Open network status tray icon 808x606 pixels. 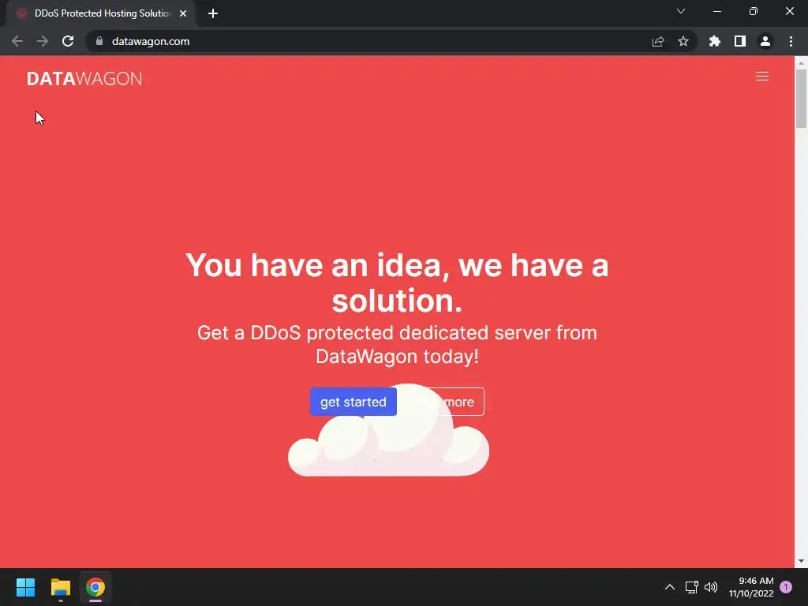(691, 587)
